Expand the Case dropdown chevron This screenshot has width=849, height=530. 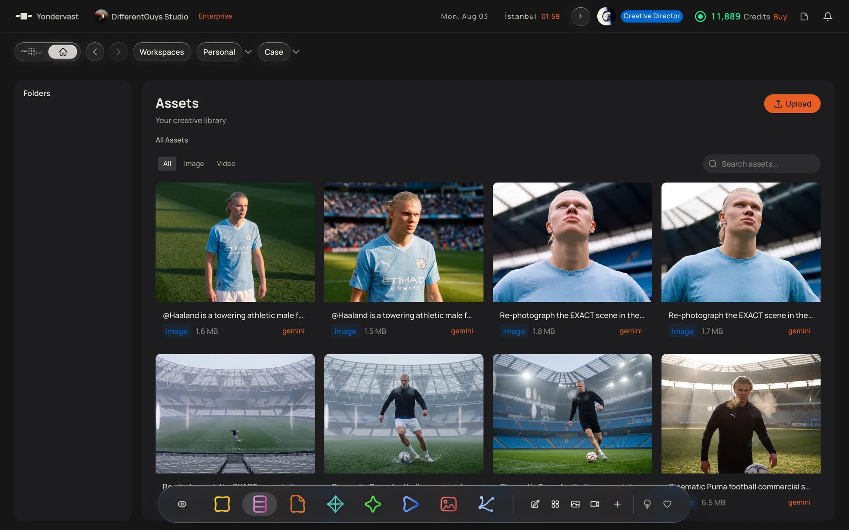[296, 52]
